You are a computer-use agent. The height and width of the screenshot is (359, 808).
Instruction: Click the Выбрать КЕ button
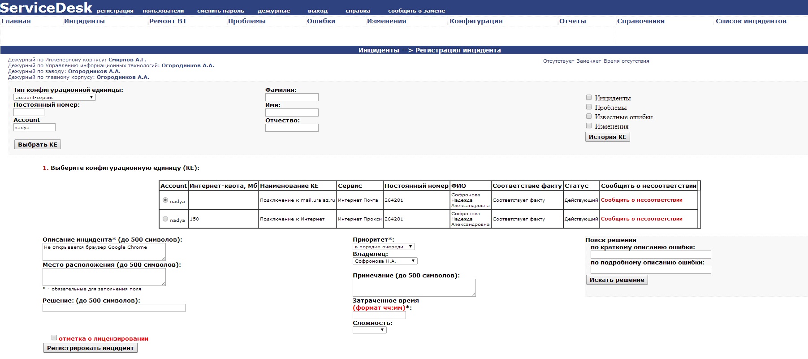pos(38,144)
